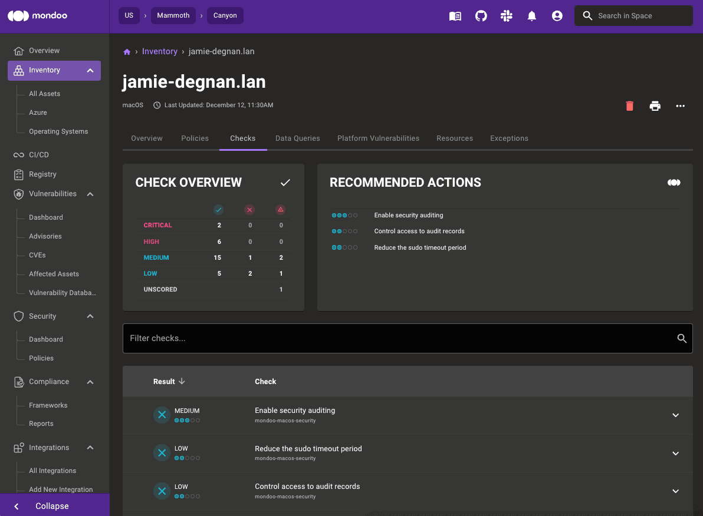Open the Mondoo documentation book icon
The image size is (703, 516).
(x=455, y=16)
